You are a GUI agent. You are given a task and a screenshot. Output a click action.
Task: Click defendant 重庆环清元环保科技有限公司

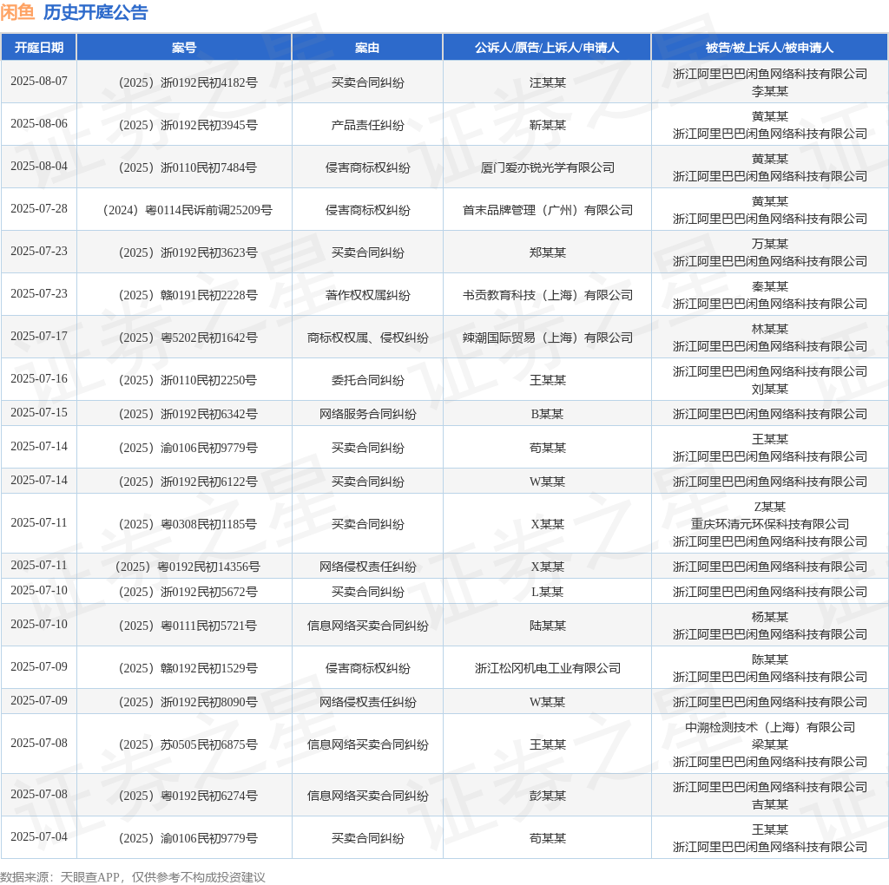[769, 524]
